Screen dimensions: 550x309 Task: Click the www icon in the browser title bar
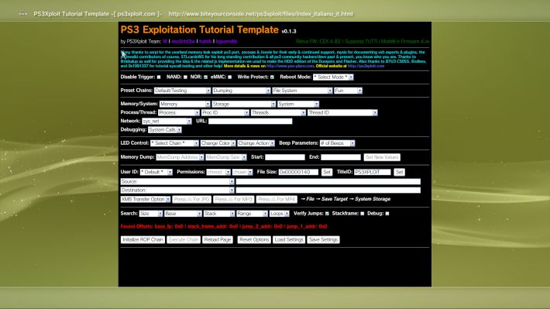[x=22, y=14]
